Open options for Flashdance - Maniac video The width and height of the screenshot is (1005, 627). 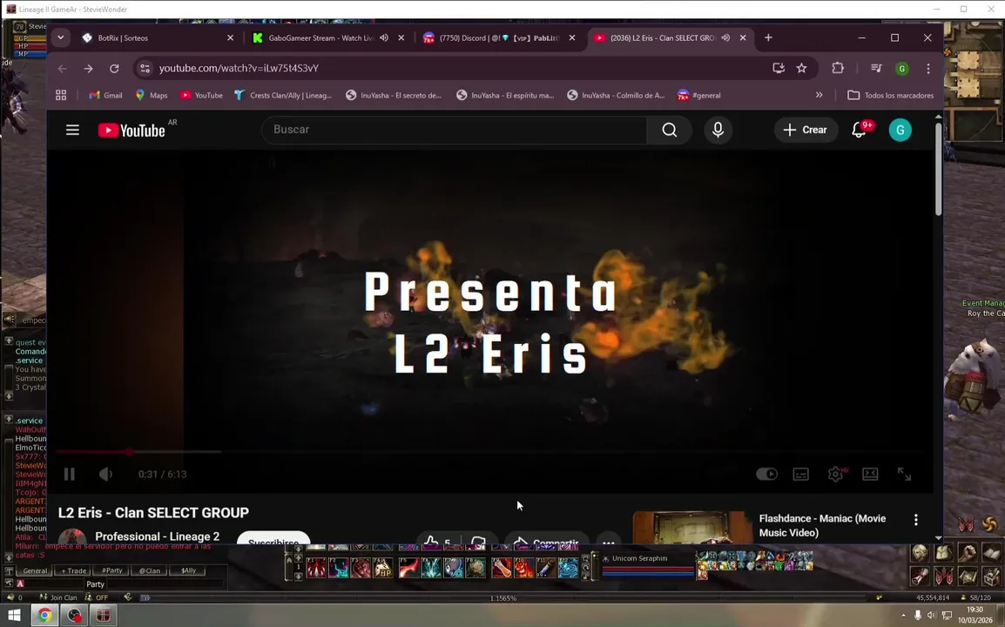[x=916, y=519]
